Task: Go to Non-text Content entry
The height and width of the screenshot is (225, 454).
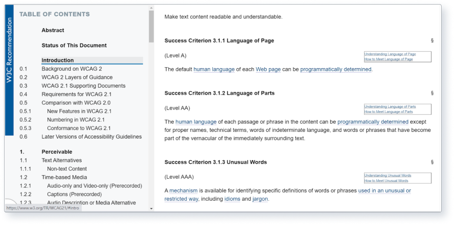Action: click(x=67, y=168)
